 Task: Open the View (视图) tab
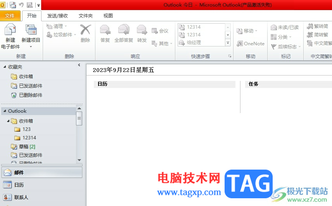click(x=108, y=15)
